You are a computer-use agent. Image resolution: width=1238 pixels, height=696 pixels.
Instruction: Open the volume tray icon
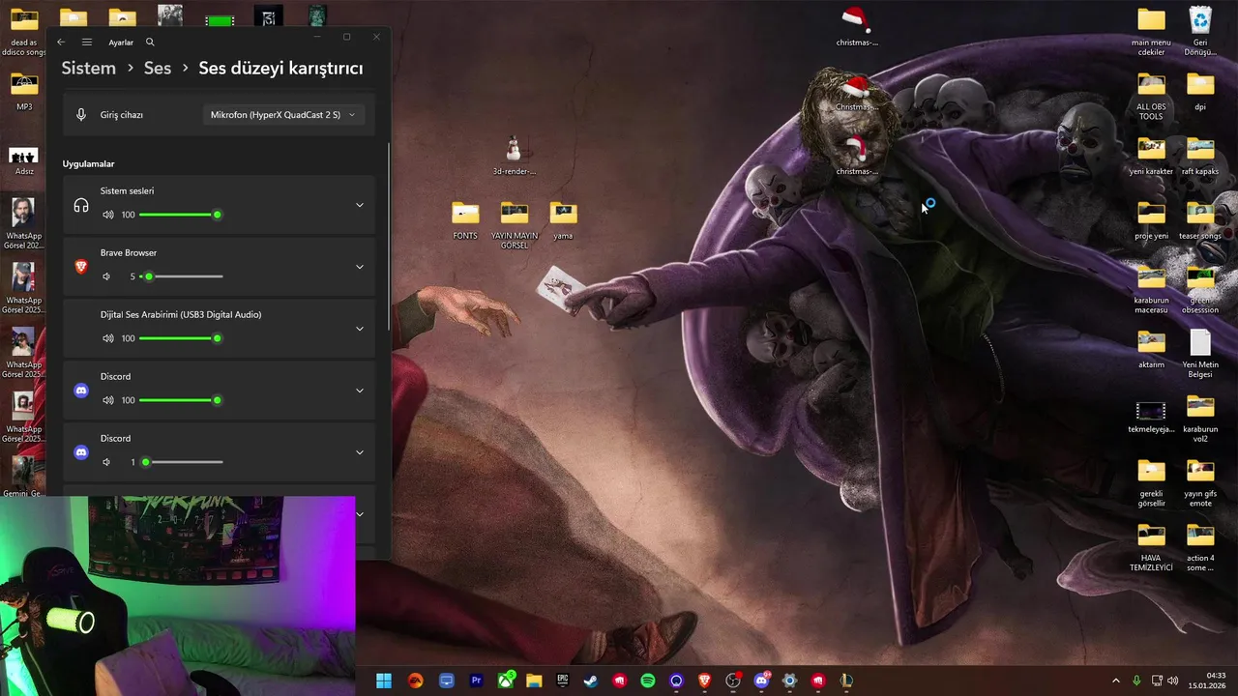[1173, 681]
